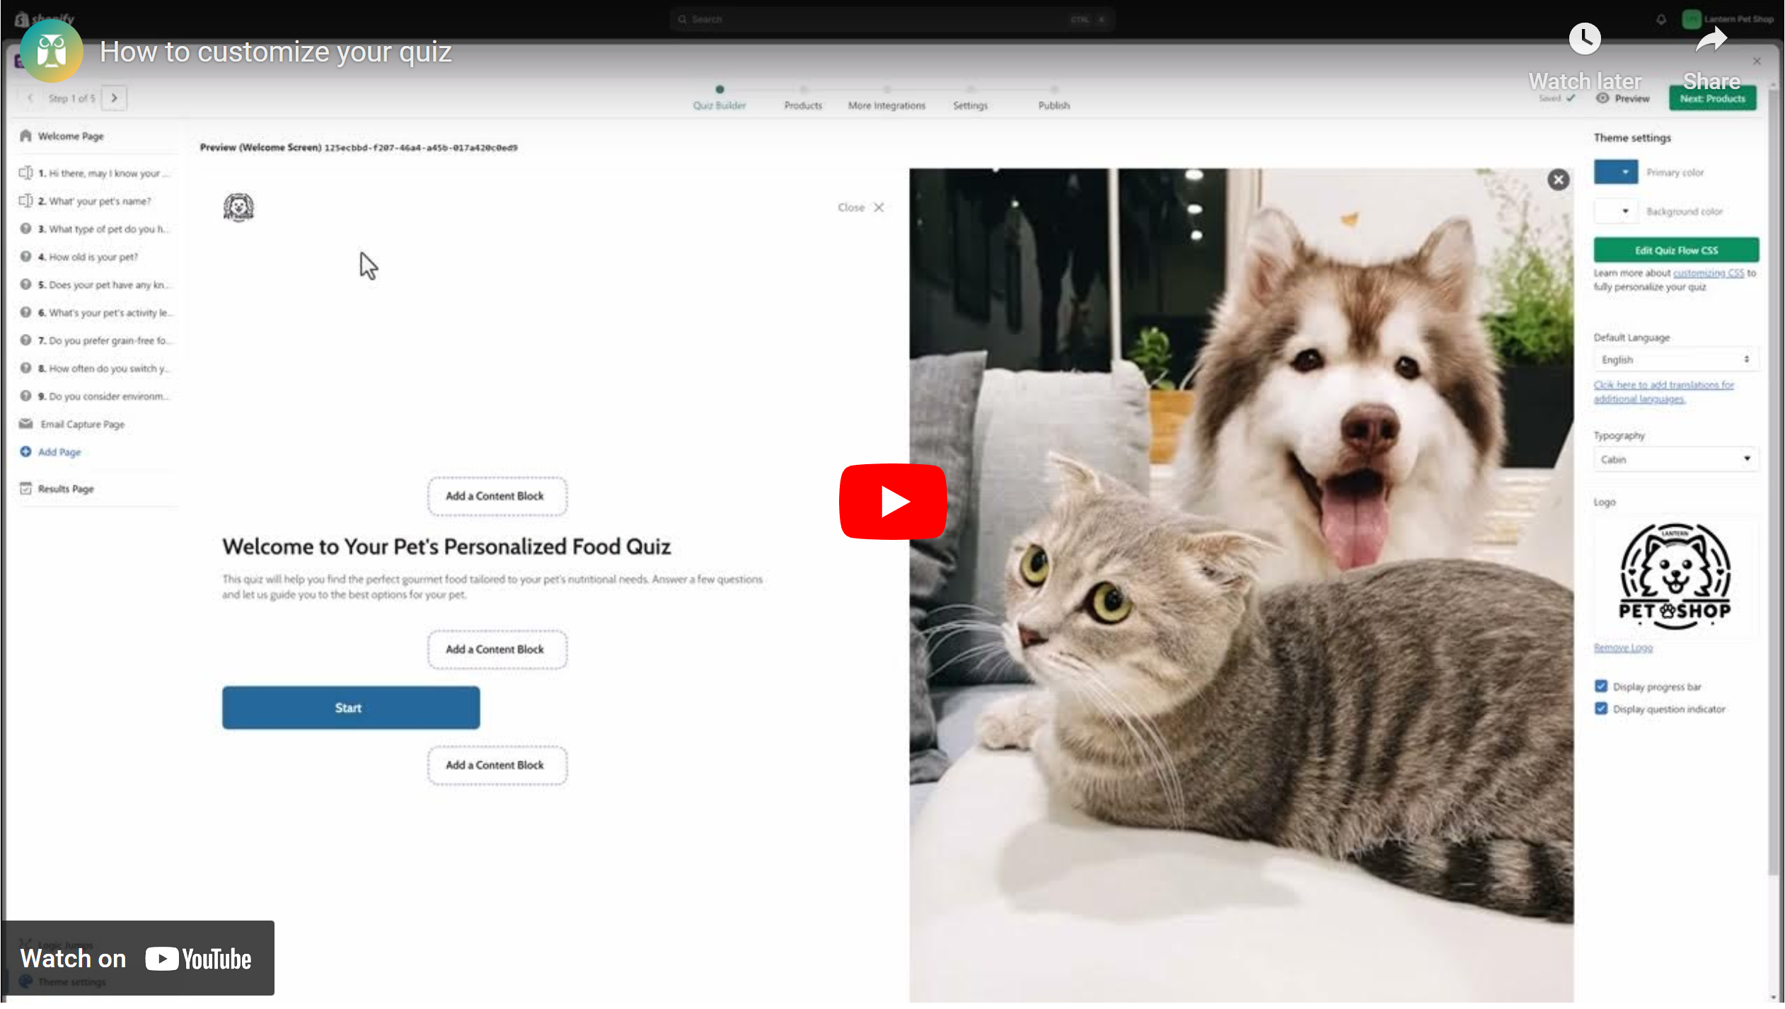Click the Welcome Page home icon
The height and width of the screenshot is (1009, 1785).
pos(25,135)
